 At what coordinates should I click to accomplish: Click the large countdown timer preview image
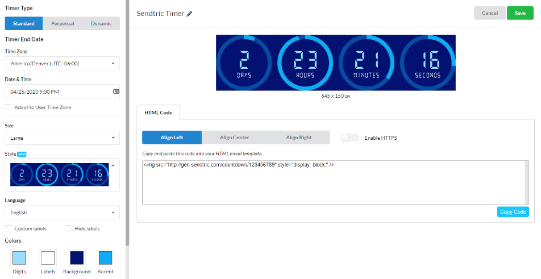(336, 63)
